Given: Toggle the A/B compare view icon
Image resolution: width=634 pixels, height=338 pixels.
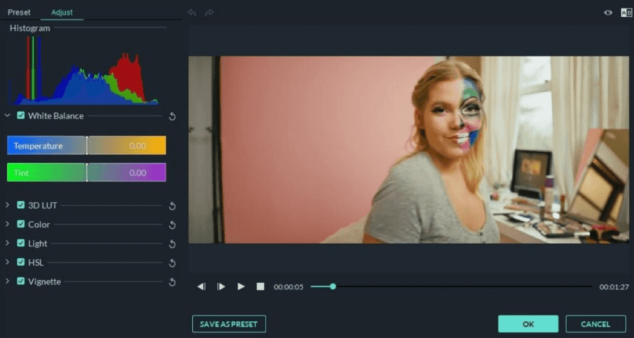Looking at the screenshot, I should click(x=626, y=12).
